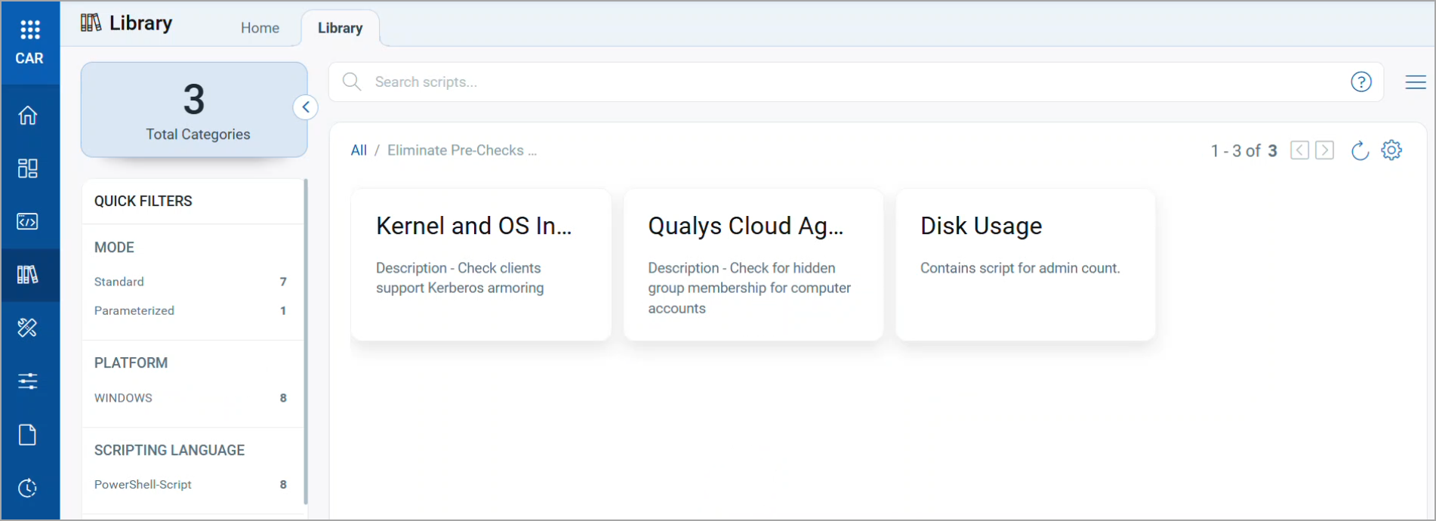
Task: Refresh the script category list
Action: pos(1360,151)
